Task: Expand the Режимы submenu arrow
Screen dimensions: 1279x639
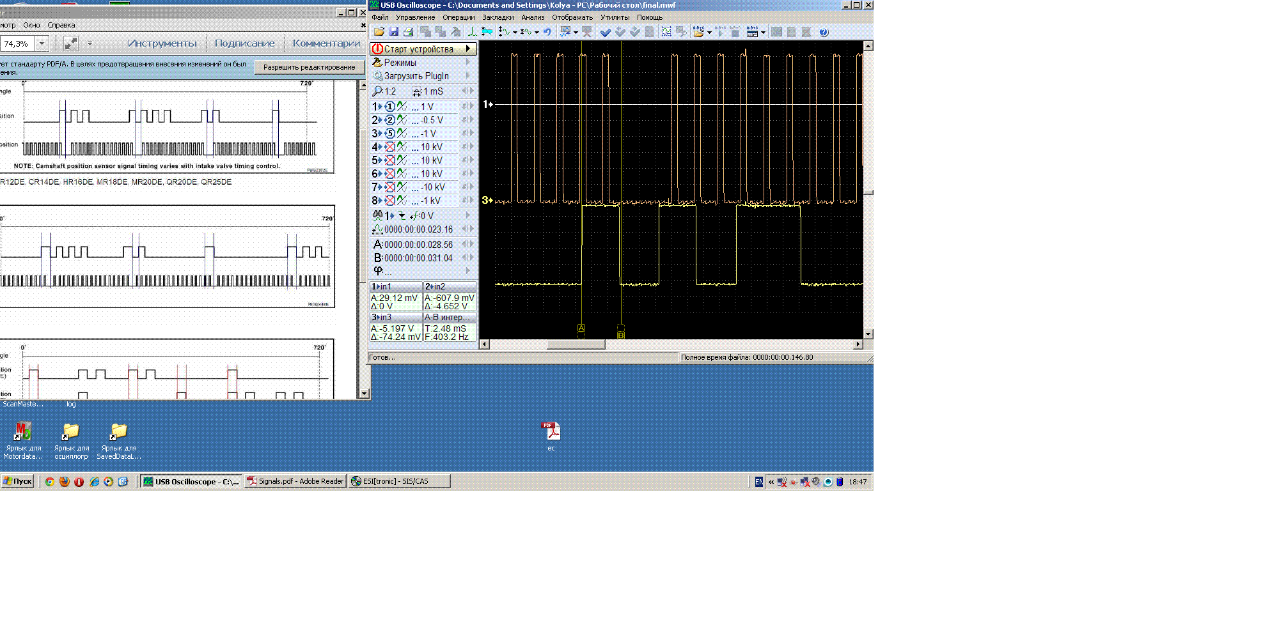Action: pyautogui.click(x=468, y=63)
